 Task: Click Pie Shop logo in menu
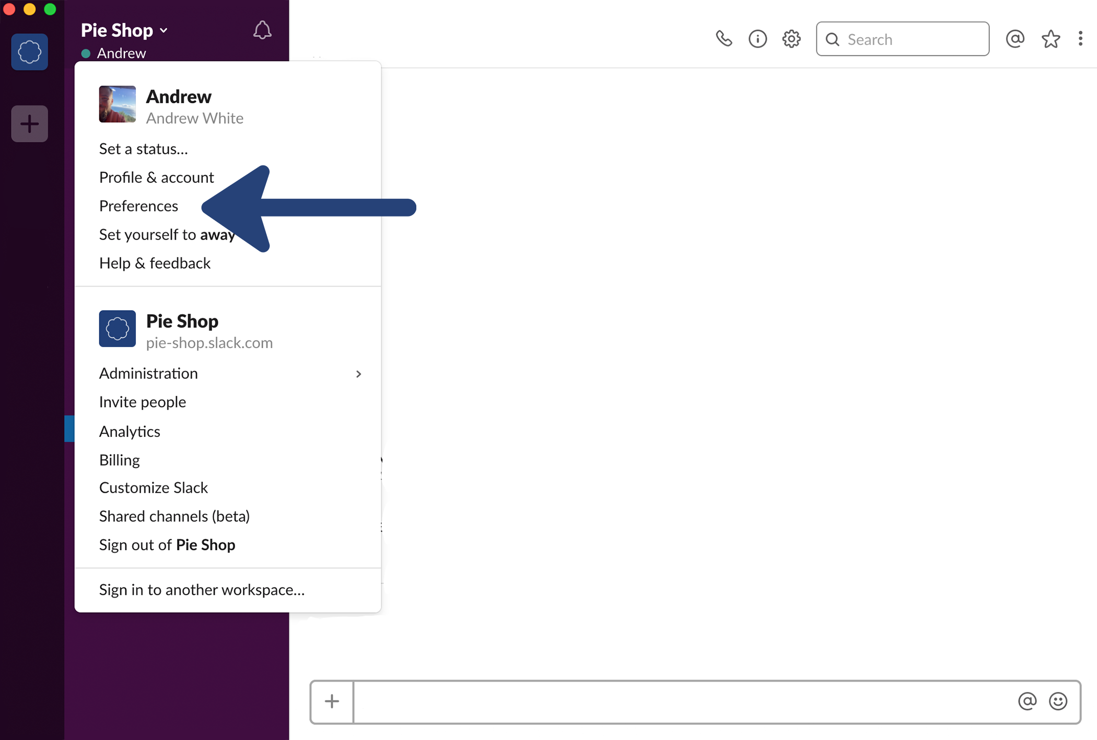point(118,329)
